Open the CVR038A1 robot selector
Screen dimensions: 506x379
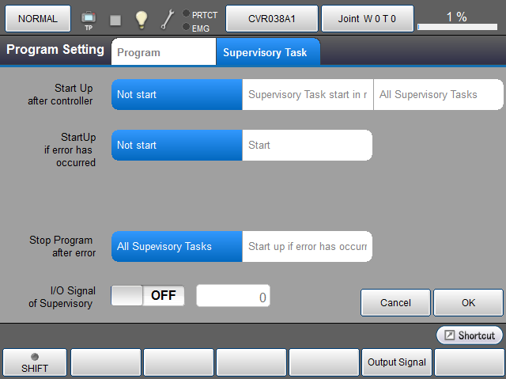pos(271,18)
